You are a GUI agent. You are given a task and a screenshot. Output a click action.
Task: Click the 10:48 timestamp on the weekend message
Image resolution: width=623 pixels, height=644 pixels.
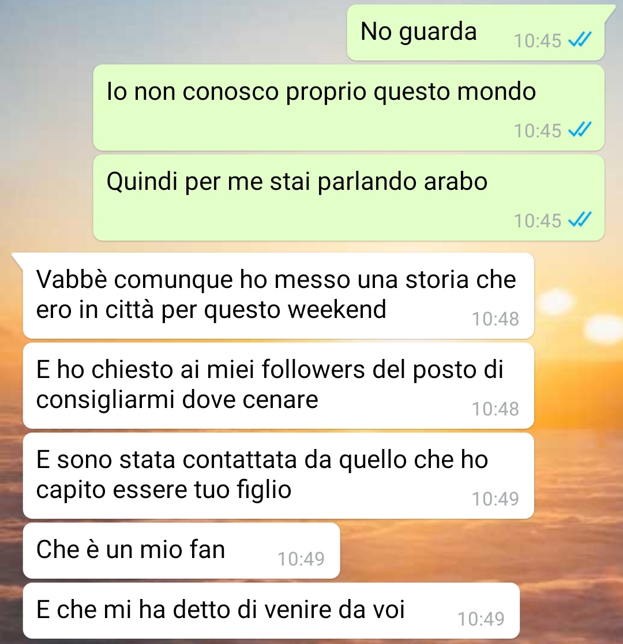(496, 319)
